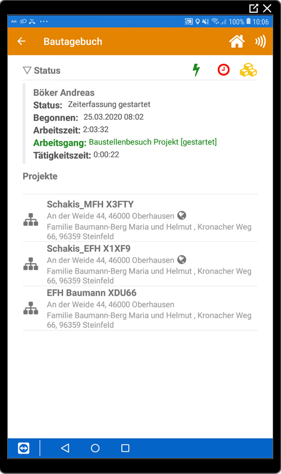Select project Schakis_EFH X1XF9
281x474 pixels.
click(x=140, y=264)
